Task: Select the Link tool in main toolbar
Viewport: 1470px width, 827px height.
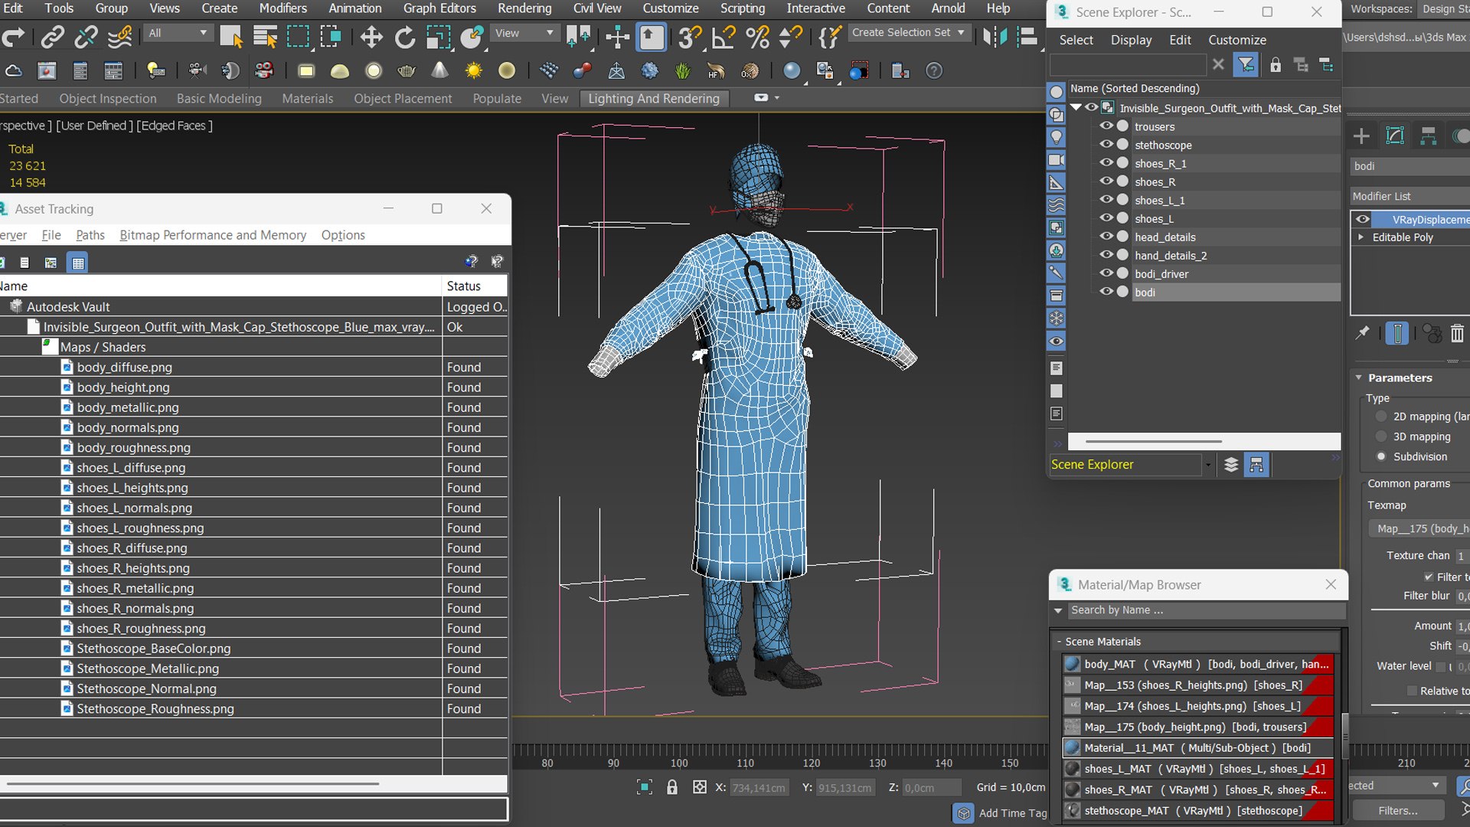Action: [52, 36]
